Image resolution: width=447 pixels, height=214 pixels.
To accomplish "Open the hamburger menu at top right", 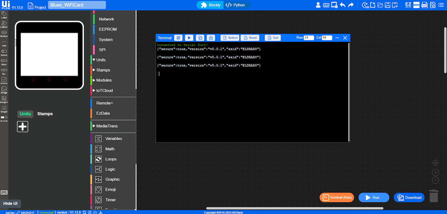I will 442,5.
